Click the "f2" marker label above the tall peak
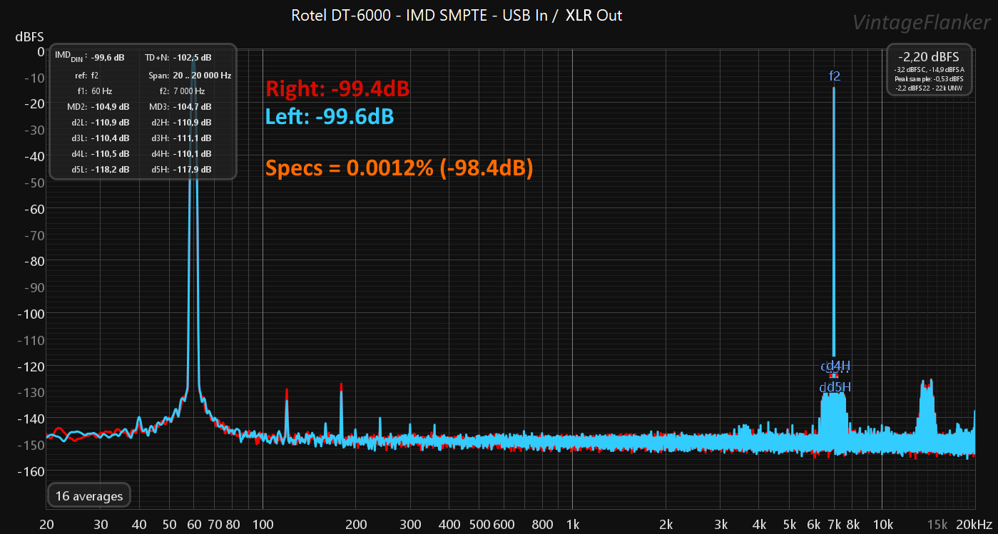 tap(835, 76)
